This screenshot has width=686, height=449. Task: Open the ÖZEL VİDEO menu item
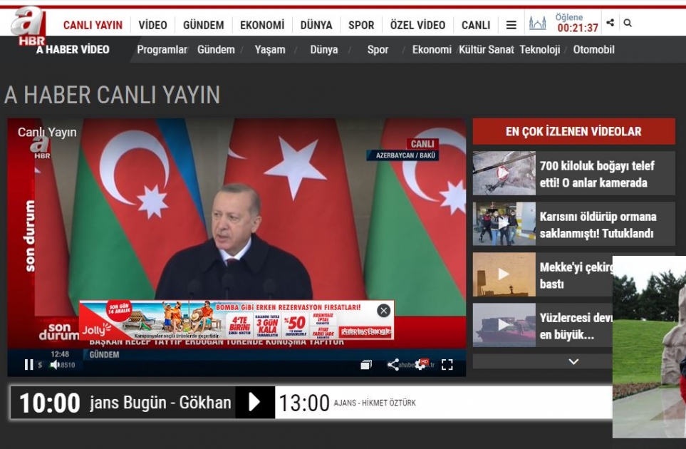click(417, 25)
